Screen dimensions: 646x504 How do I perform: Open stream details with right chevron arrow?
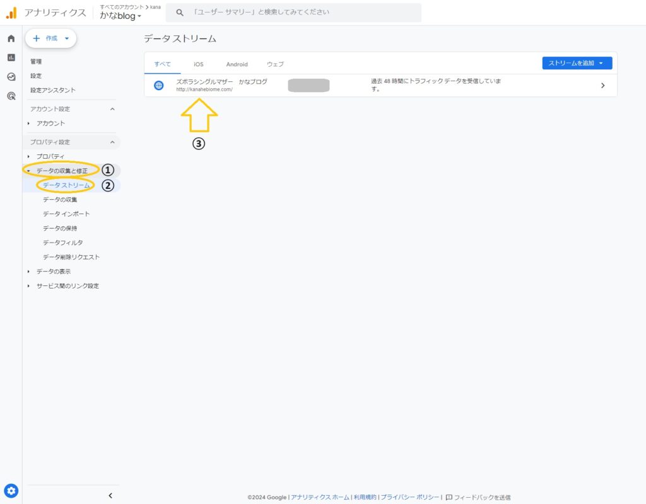(x=602, y=86)
